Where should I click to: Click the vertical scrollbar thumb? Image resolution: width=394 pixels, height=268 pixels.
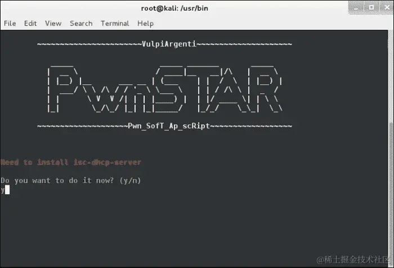[x=391, y=194]
